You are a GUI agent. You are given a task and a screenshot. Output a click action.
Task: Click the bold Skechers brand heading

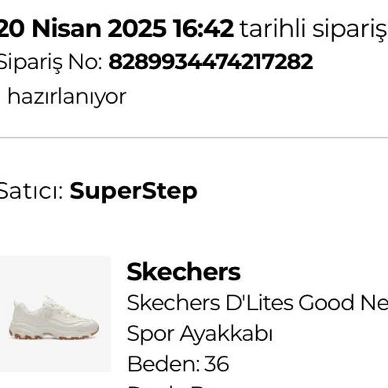[x=183, y=272]
